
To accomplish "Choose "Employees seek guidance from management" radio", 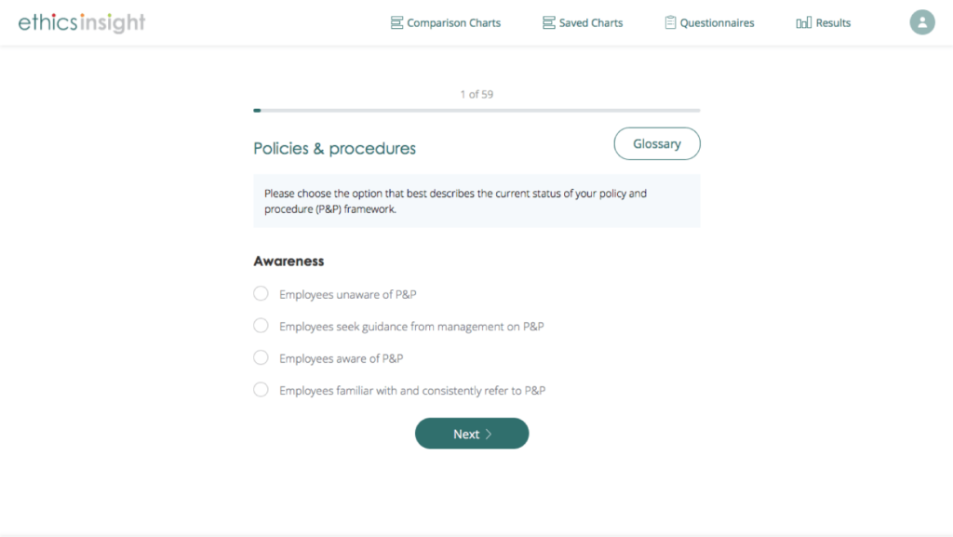I will [x=262, y=326].
